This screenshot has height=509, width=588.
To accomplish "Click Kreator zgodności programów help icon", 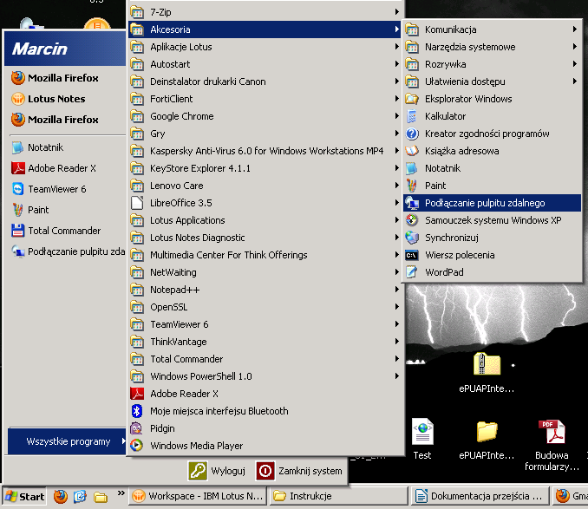I will (x=412, y=134).
